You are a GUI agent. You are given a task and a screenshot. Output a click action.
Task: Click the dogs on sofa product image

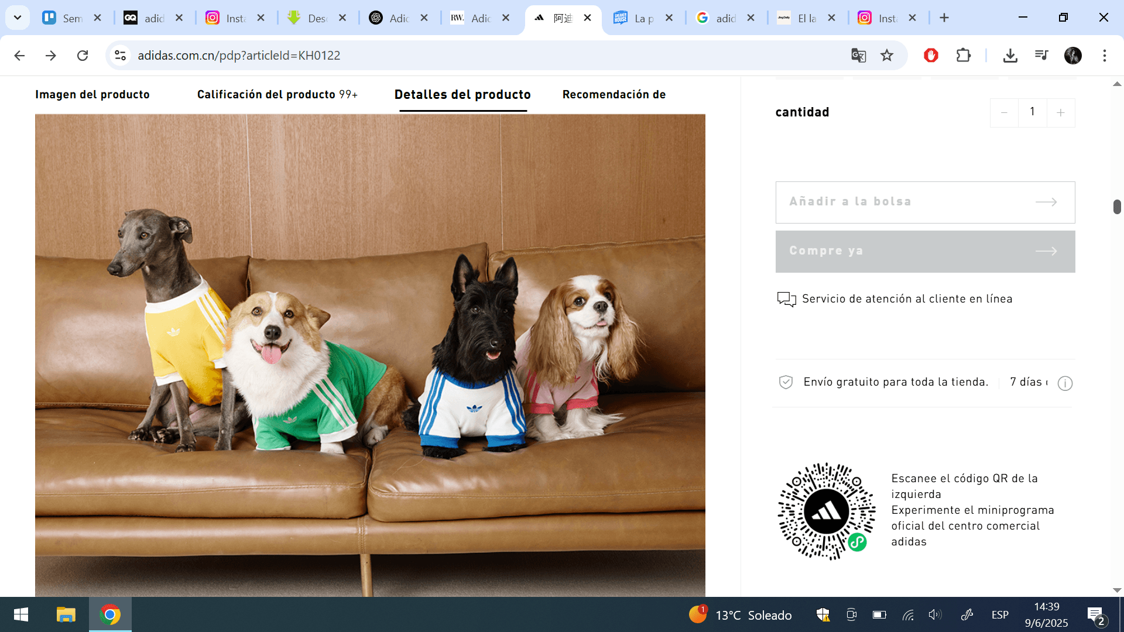pyautogui.click(x=370, y=355)
